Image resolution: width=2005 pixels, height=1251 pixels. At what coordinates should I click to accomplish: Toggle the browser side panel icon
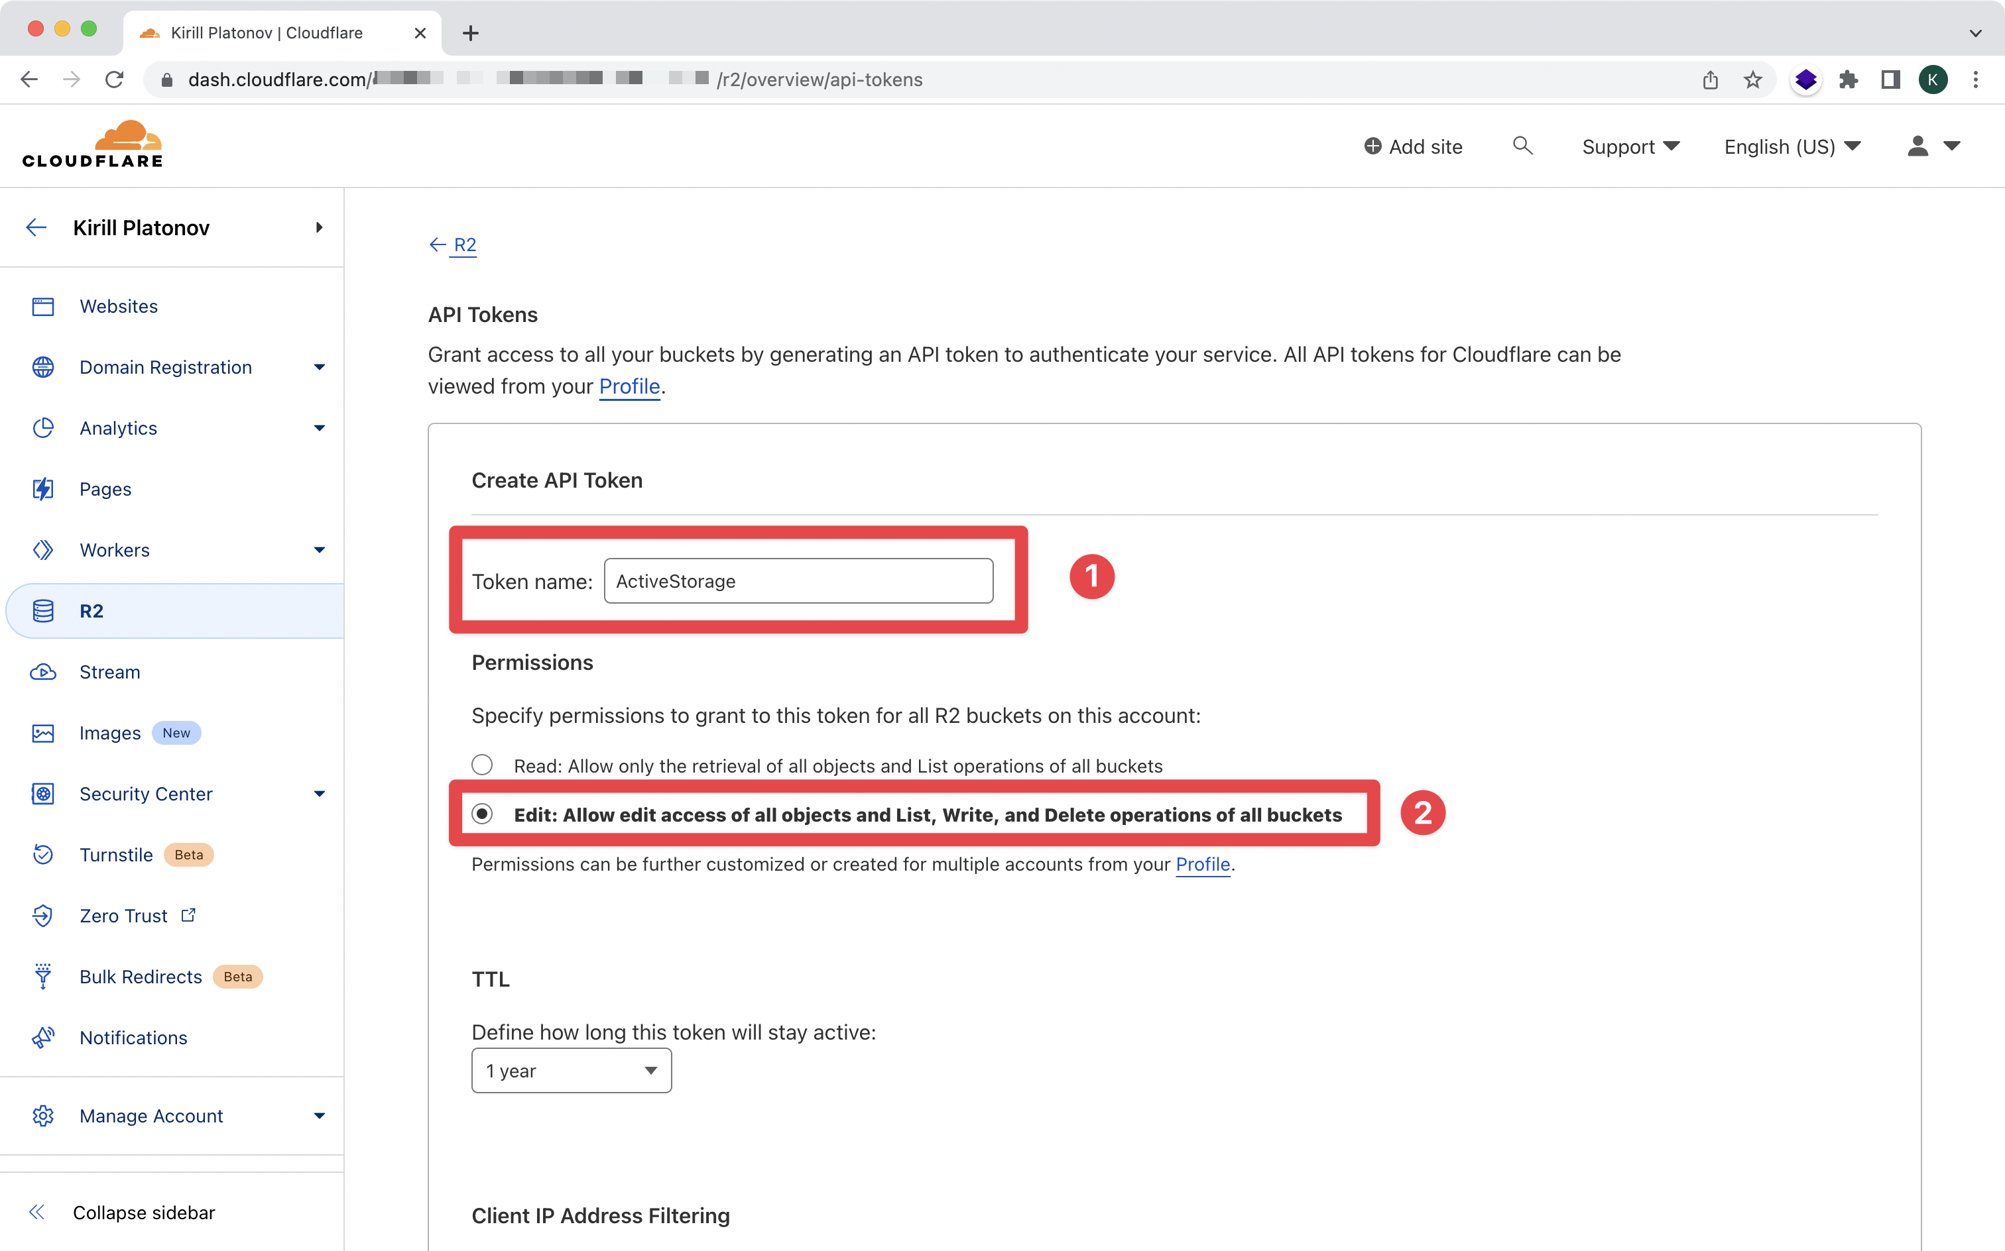[x=1891, y=80]
